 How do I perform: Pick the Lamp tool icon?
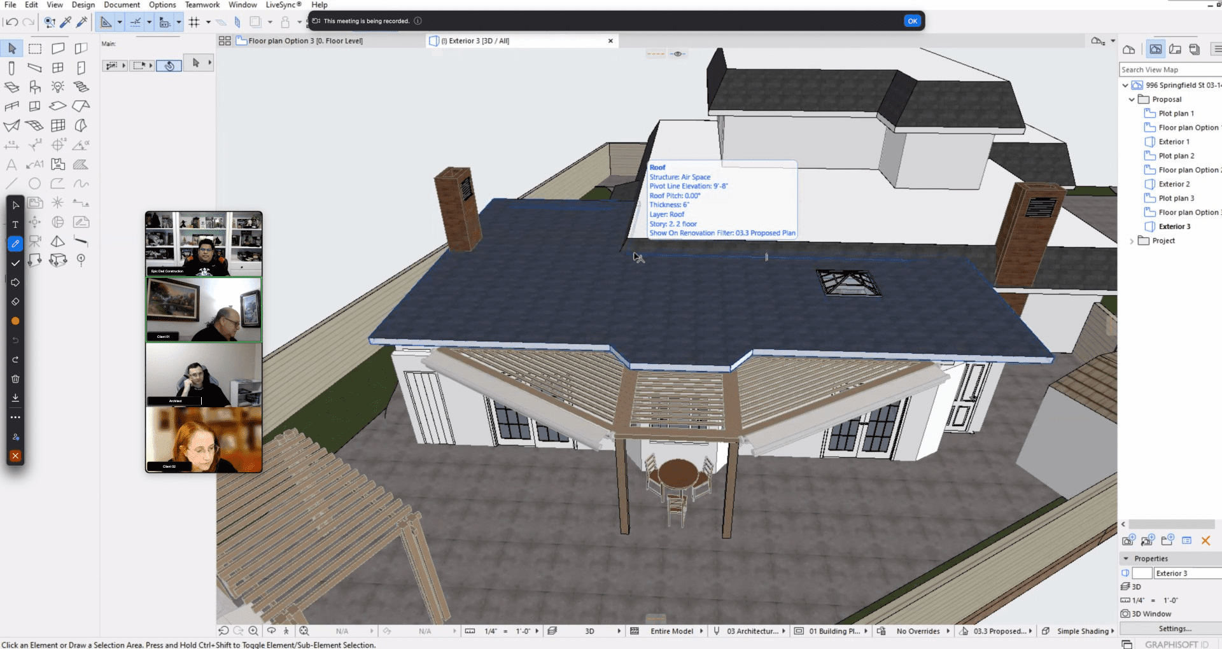(58, 87)
